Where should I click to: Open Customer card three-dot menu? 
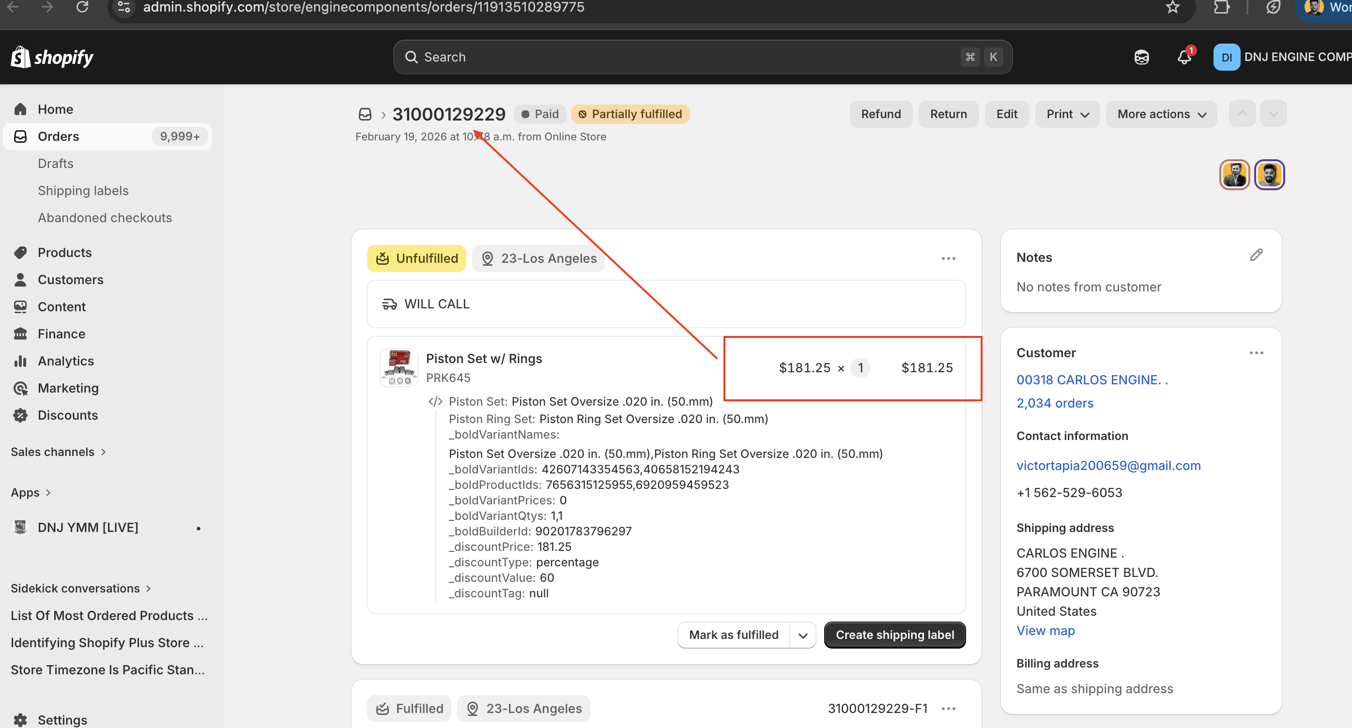coord(1256,353)
